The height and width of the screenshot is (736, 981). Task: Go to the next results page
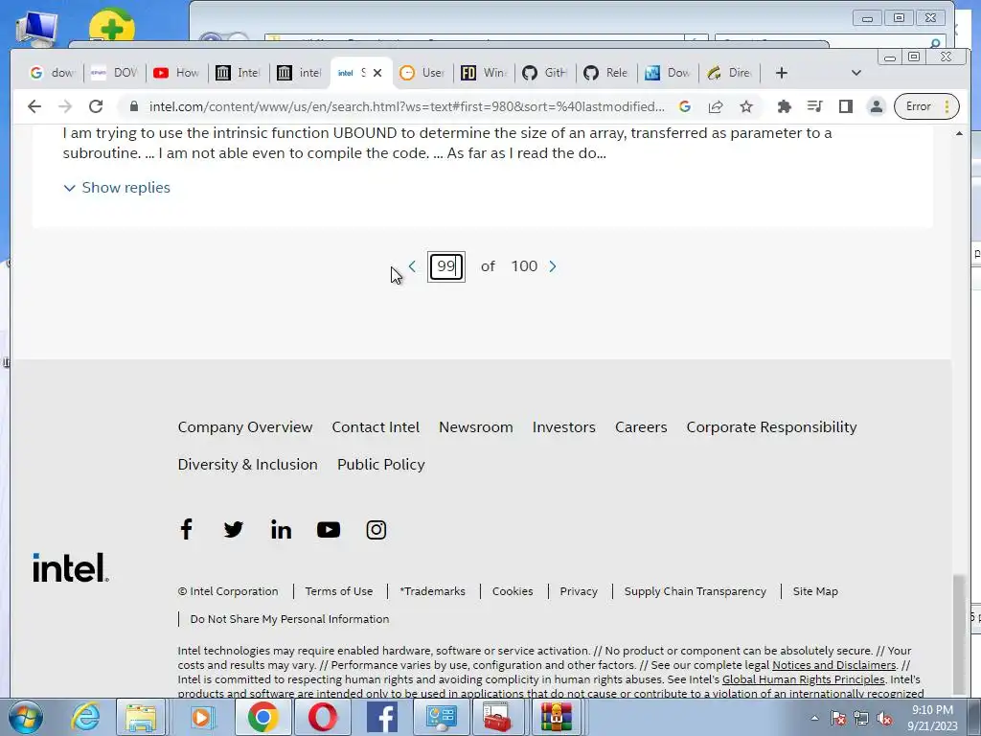553,266
